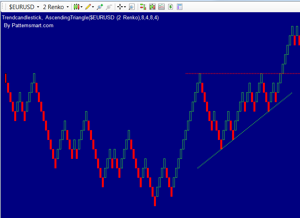Screen dimensions: 300x218
Task: Click the candlestick chart style icon
Action: (x=77, y=7)
